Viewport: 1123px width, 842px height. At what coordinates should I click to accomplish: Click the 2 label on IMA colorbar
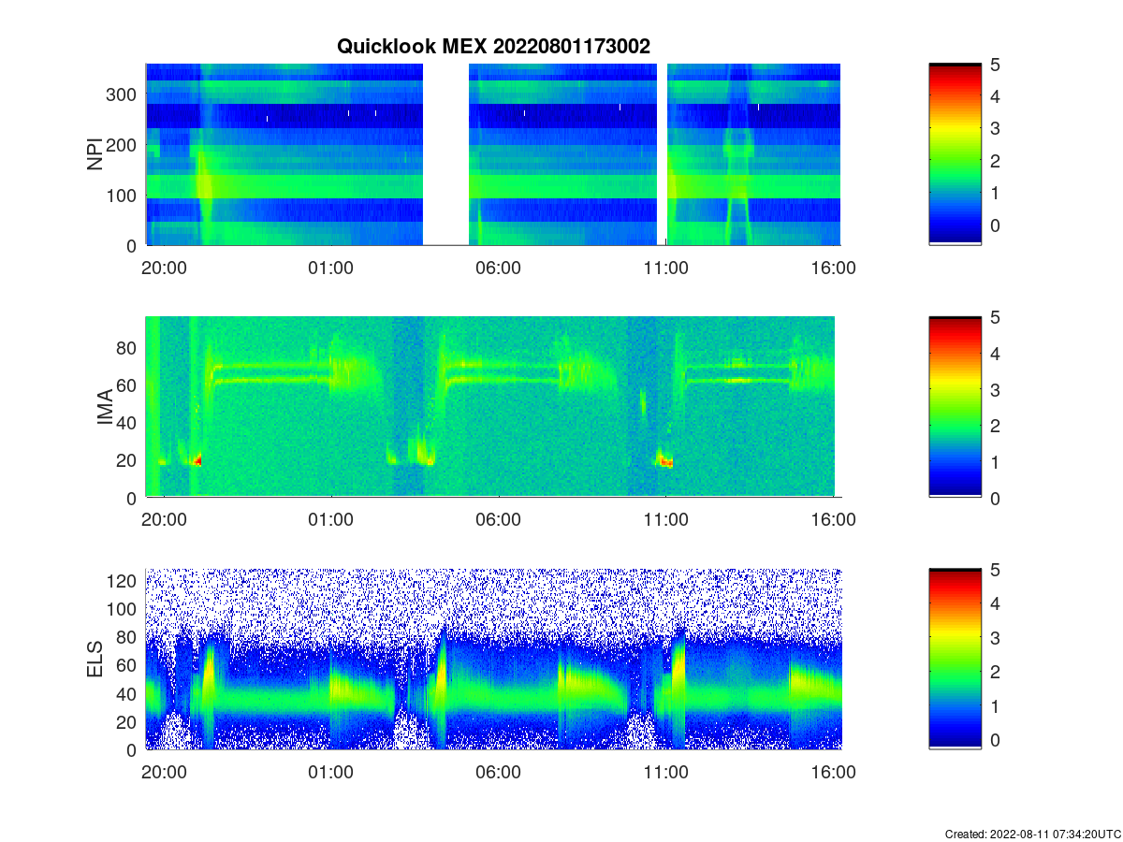pyautogui.click(x=995, y=426)
